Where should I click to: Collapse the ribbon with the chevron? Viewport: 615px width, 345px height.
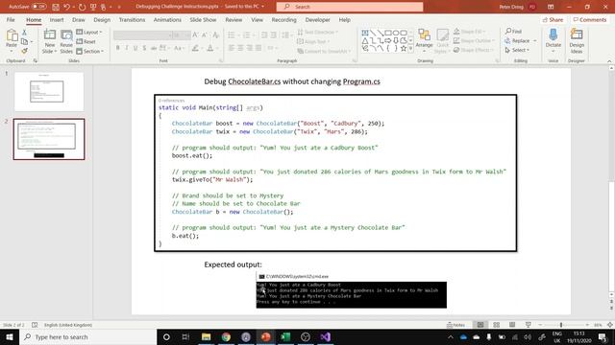coord(609,61)
